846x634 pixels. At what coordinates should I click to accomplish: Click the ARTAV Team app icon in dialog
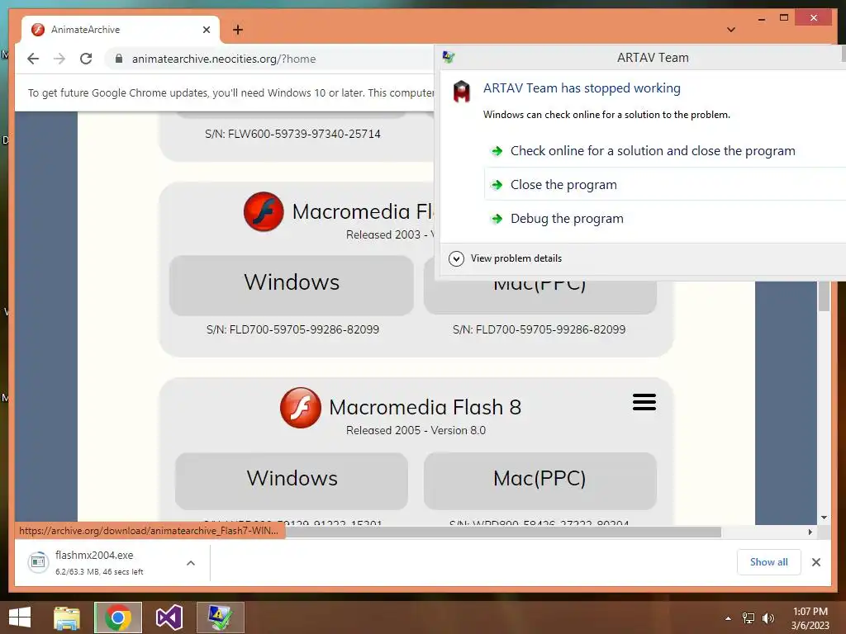coord(461,91)
